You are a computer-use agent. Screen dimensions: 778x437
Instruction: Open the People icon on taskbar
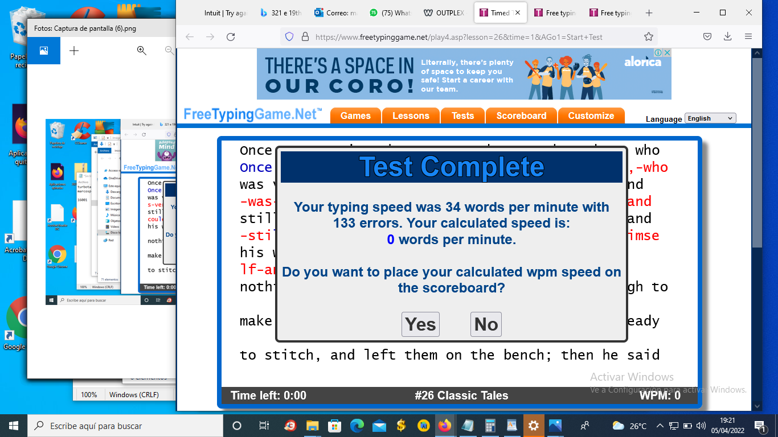(x=585, y=426)
